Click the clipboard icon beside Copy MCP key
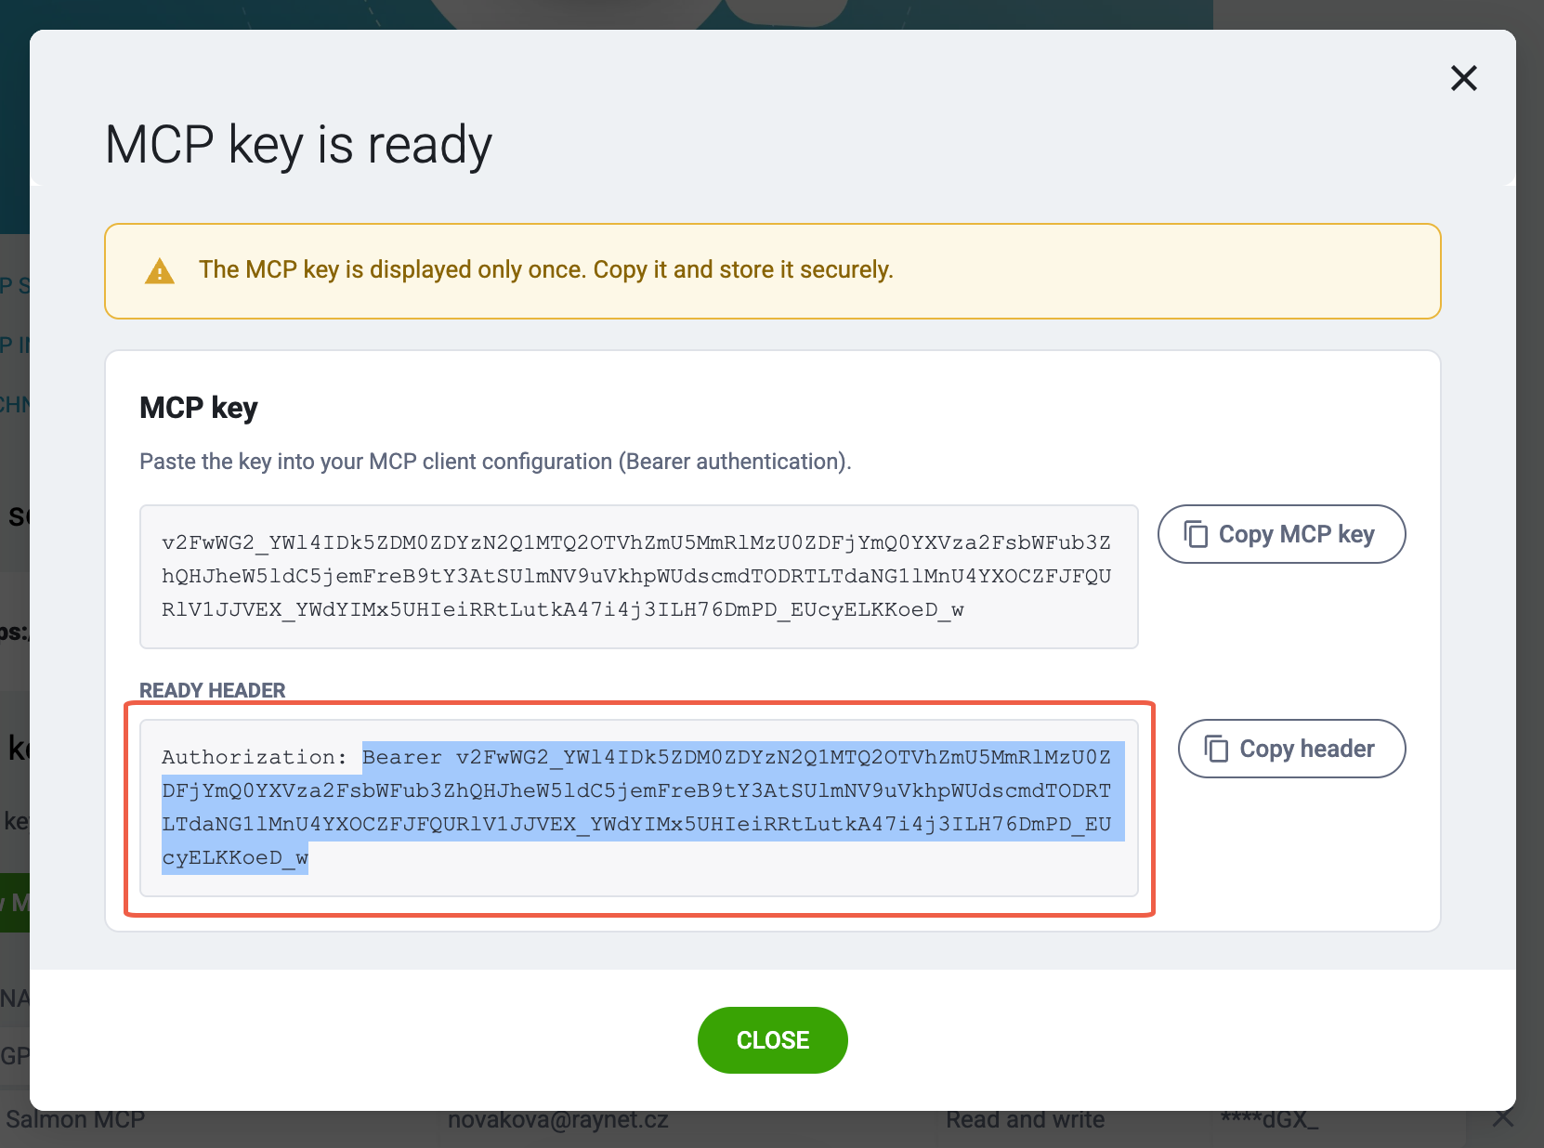The width and height of the screenshot is (1544, 1148). pos(1196,534)
